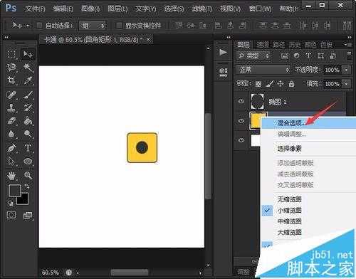
Task: Select the Eraser tool
Action: click(11, 121)
